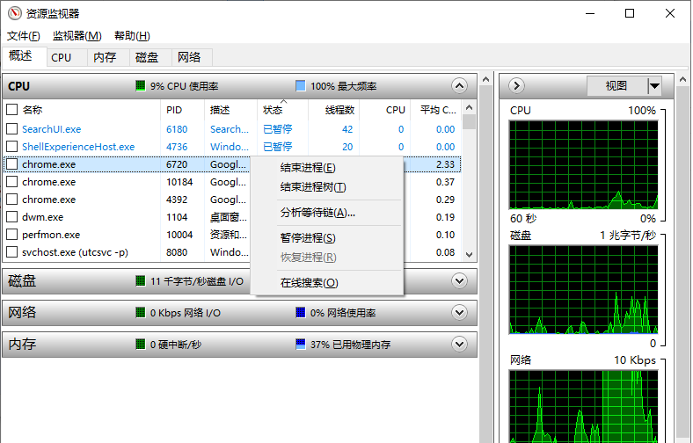Click the 内存 section header title
This screenshot has height=443, width=693.
pyautogui.click(x=22, y=344)
